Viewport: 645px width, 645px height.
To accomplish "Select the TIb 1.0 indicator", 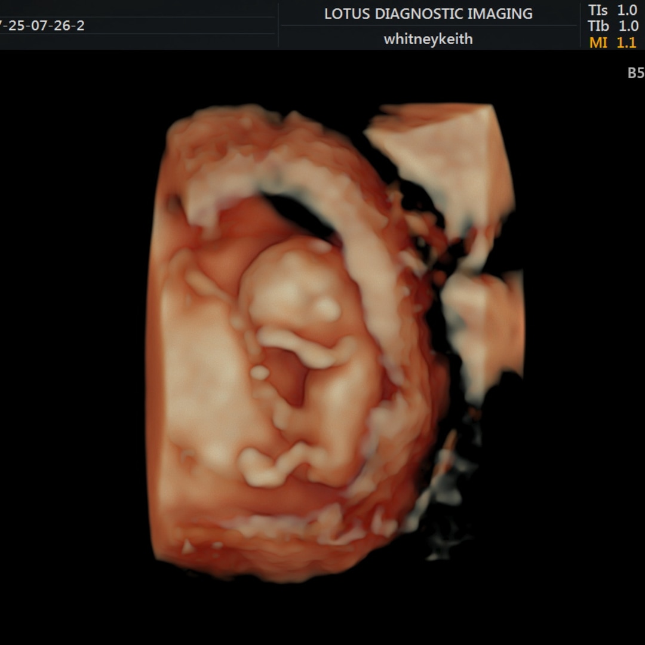I will 612,26.
